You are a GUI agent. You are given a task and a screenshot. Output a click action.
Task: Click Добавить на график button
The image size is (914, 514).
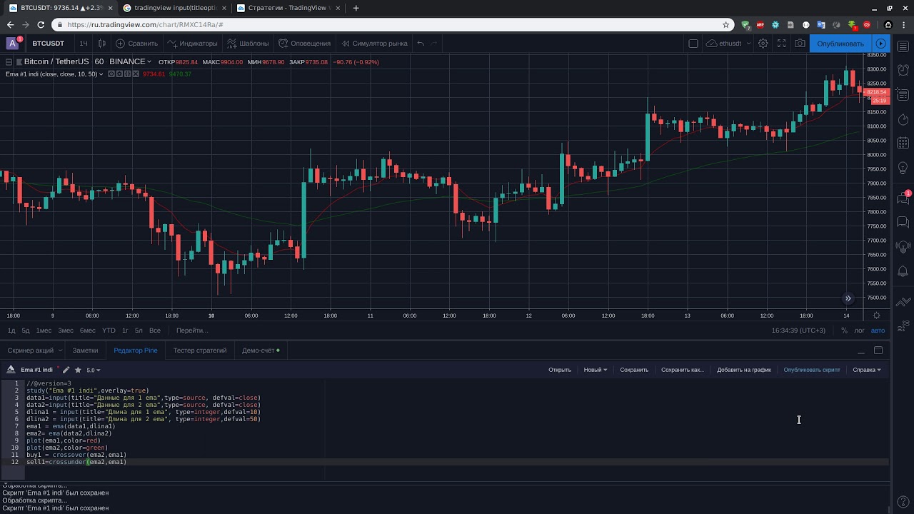(x=744, y=370)
